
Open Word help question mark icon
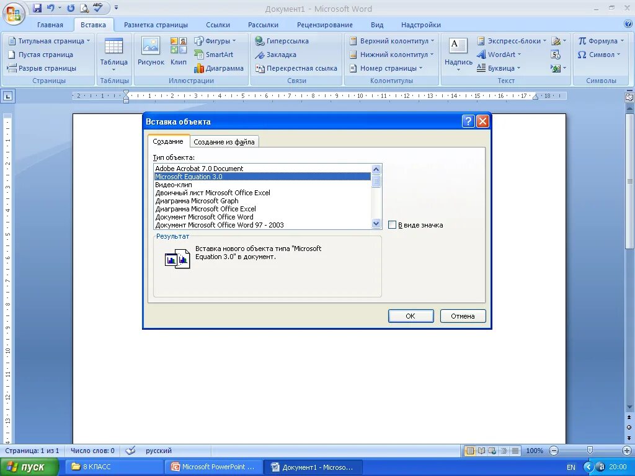[x=628, y=24]
